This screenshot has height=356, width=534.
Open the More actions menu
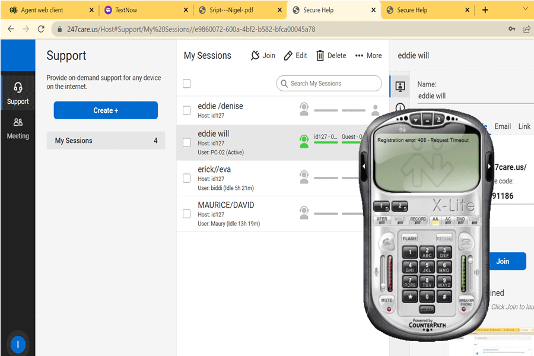click(368, 55)
